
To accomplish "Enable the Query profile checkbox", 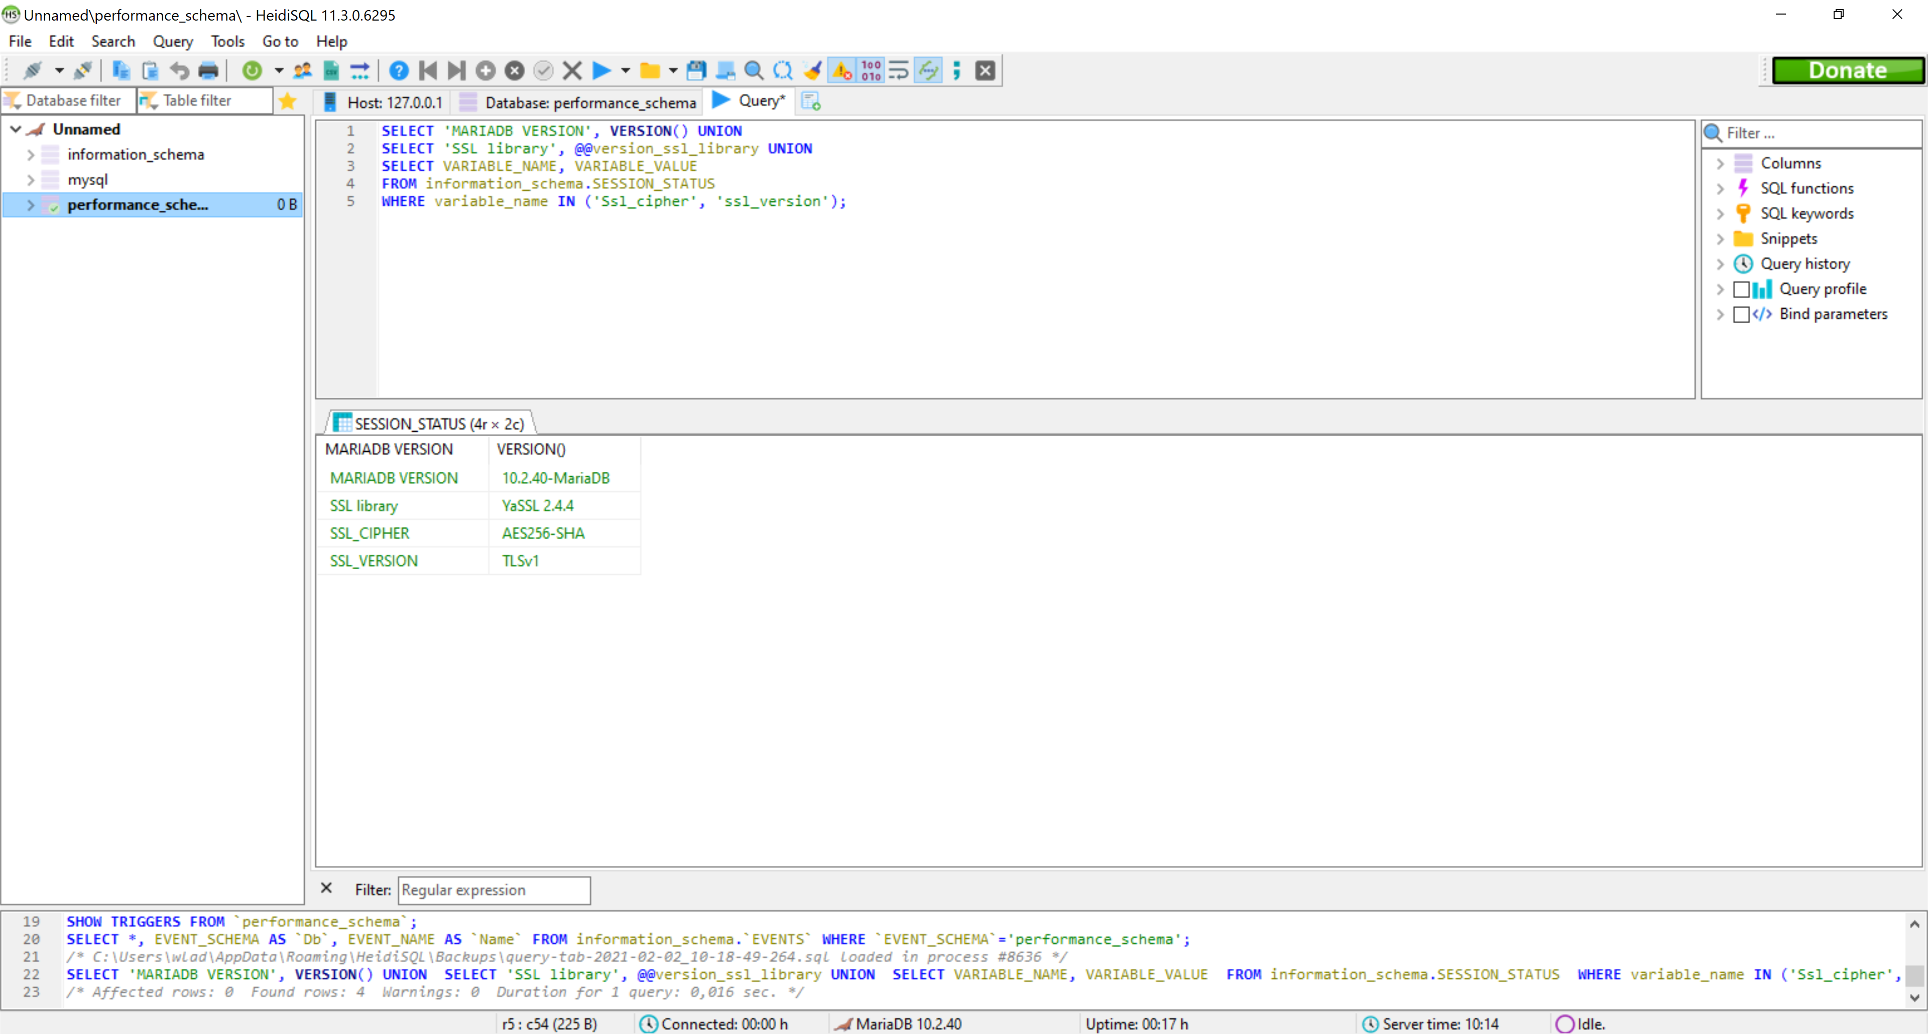I will 1741,289.
